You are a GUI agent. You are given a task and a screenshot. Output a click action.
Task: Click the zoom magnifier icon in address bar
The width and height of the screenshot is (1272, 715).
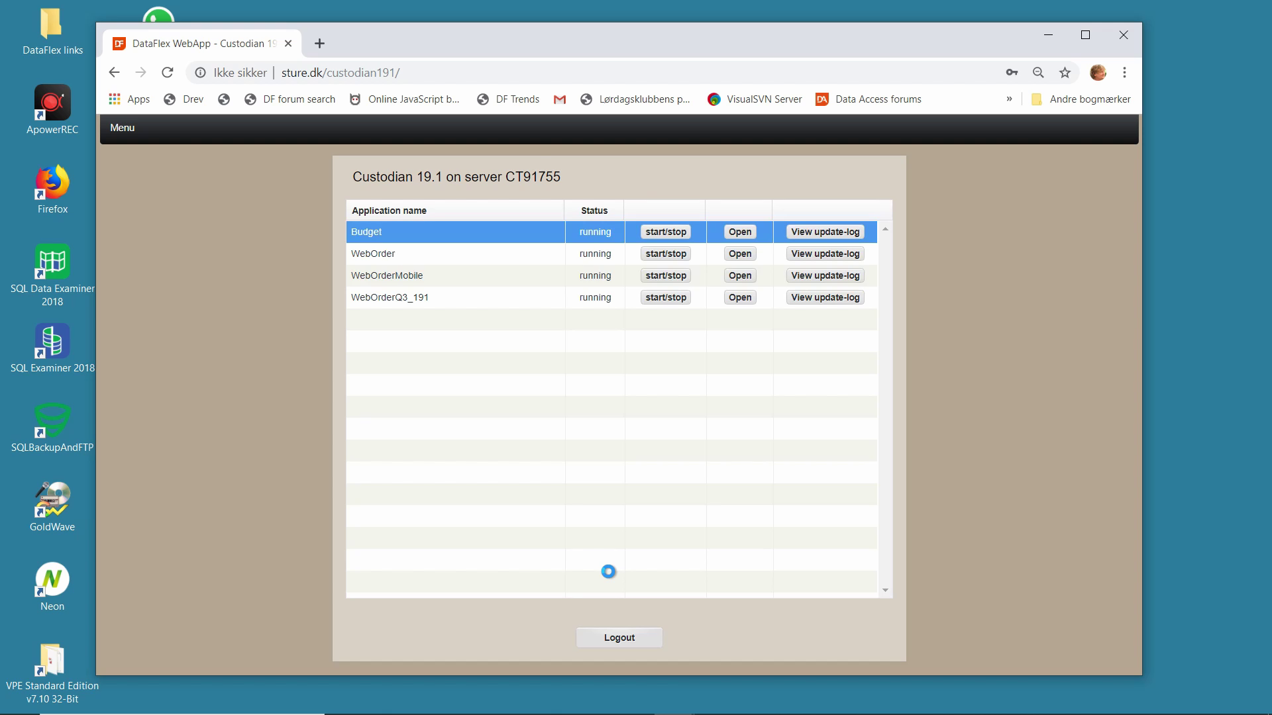[1038, 73]
